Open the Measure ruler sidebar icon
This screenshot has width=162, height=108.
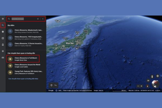tap(3, 58)
